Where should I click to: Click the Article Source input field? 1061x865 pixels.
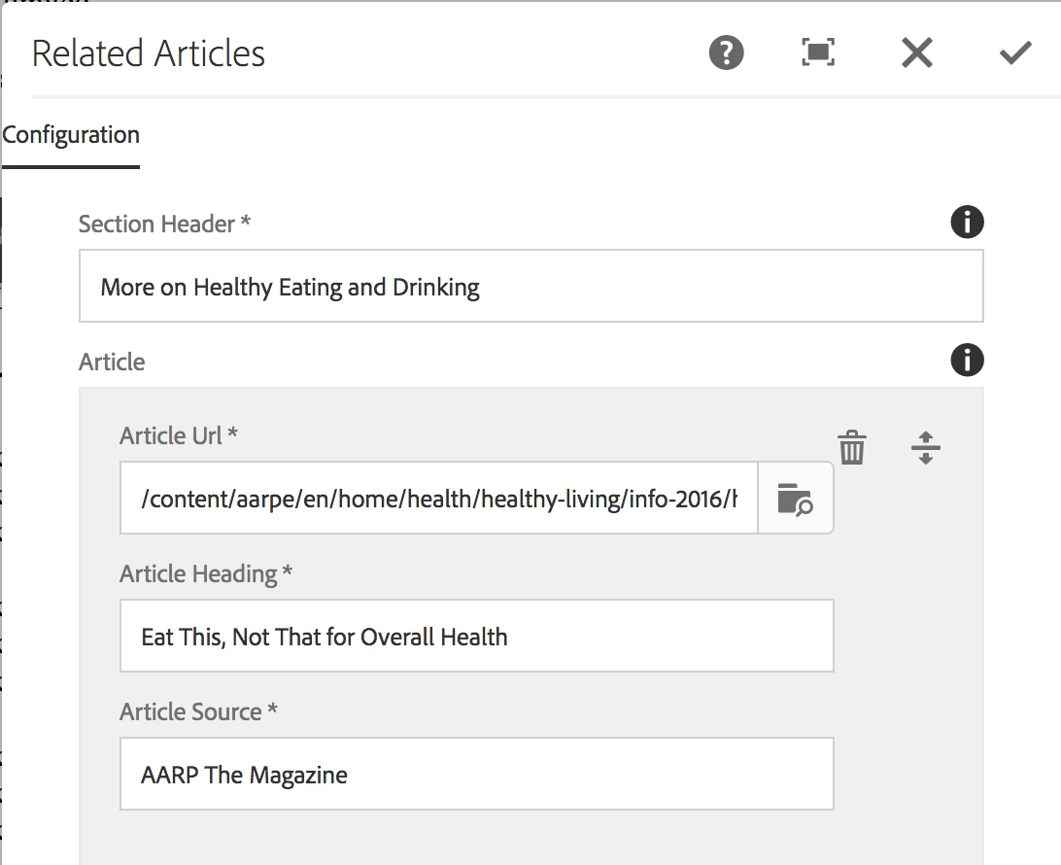click(477, 775)
